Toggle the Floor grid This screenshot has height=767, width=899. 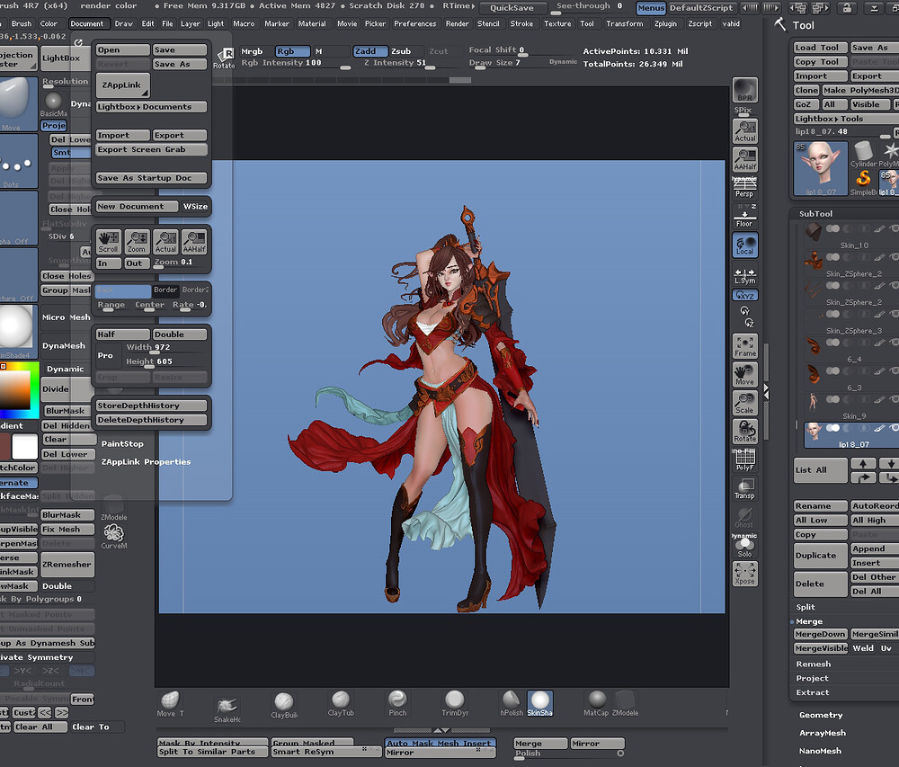point(744,216)
